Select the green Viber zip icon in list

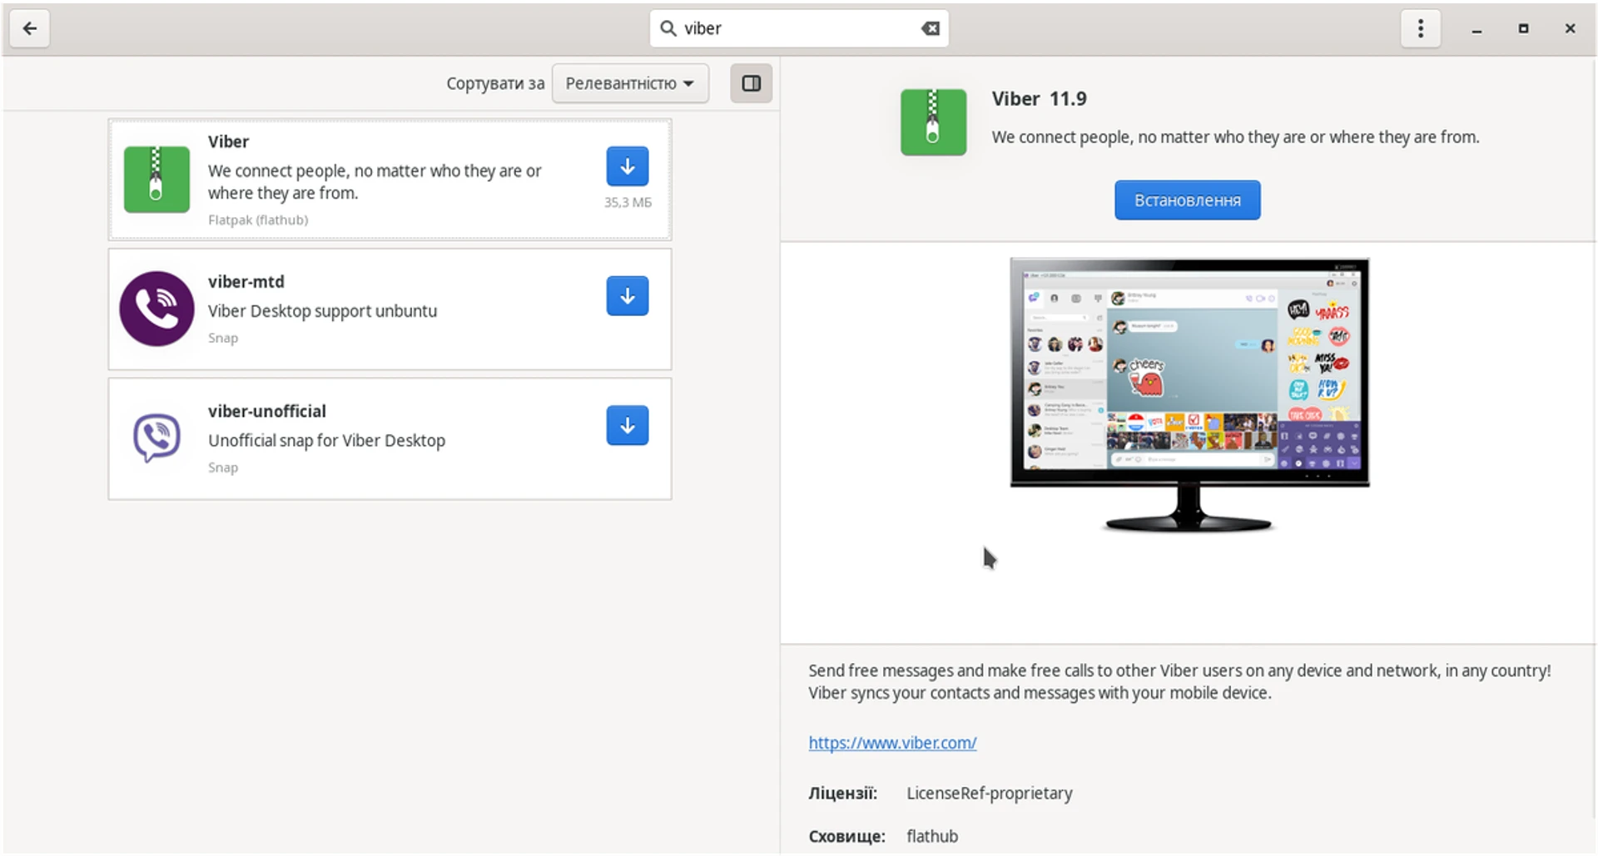click(156, 180)
